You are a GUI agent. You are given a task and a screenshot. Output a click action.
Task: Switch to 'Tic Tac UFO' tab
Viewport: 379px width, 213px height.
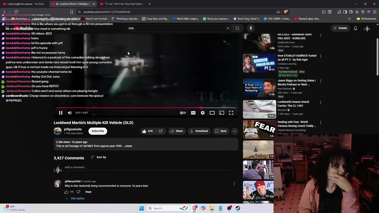point(121,4)
